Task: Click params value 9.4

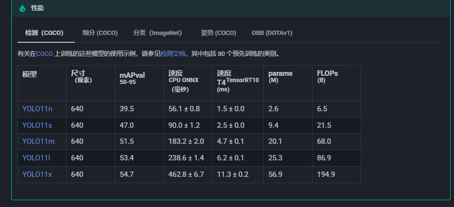Action: pyautogui.click(x=273, y=125)
